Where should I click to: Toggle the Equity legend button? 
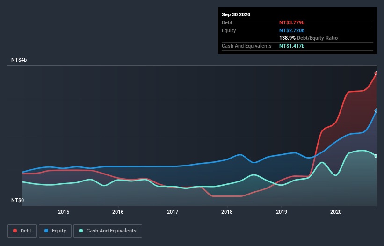[55, 231]
